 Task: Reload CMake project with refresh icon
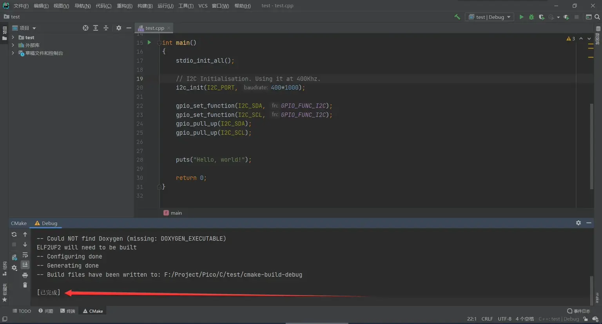point(14,234)
